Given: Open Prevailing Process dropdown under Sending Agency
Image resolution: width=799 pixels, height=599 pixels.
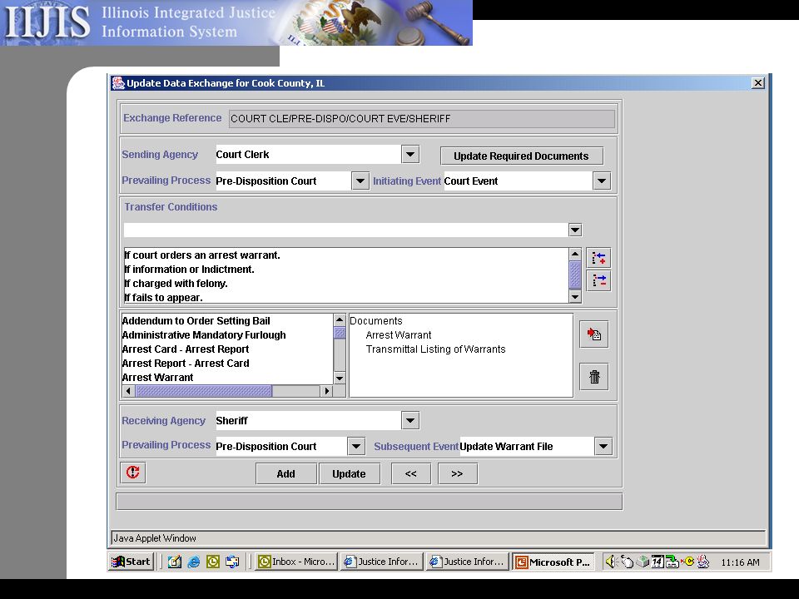Looking at the screenshot, I should tap(360, 181).
